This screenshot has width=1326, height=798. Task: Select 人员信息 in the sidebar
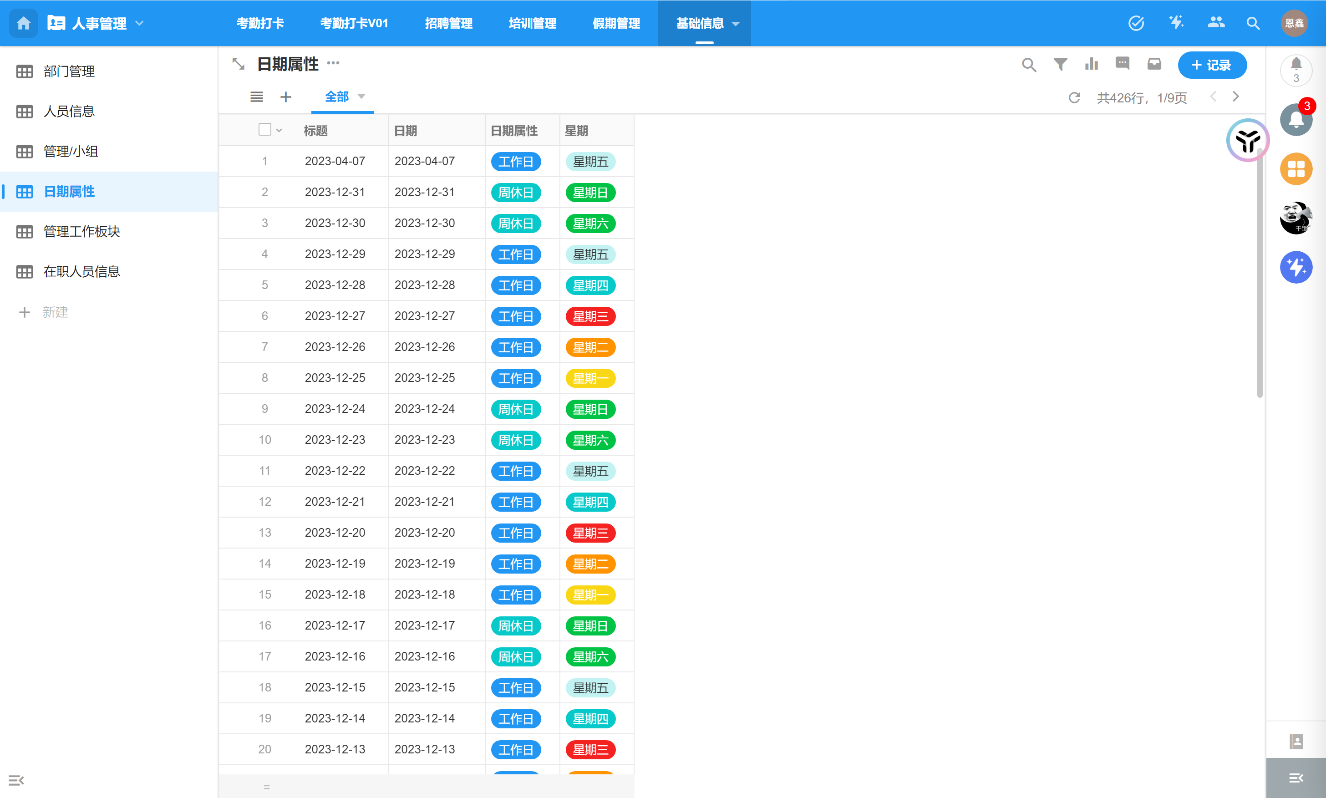[x=69, y=112]
